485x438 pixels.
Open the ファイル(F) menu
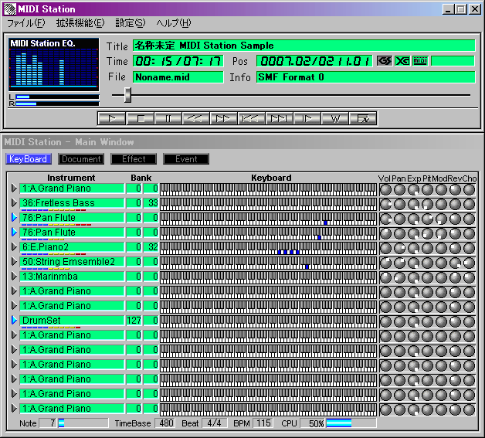[25, 23]
